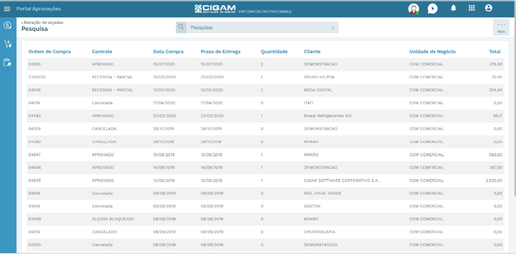Select order 2305020 row
Viewport: 516px width, 254px height.
(265, 77)
